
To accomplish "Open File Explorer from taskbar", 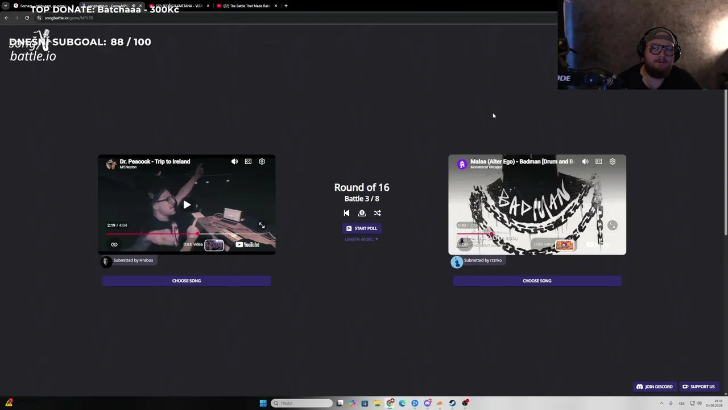I will [377, 403].
